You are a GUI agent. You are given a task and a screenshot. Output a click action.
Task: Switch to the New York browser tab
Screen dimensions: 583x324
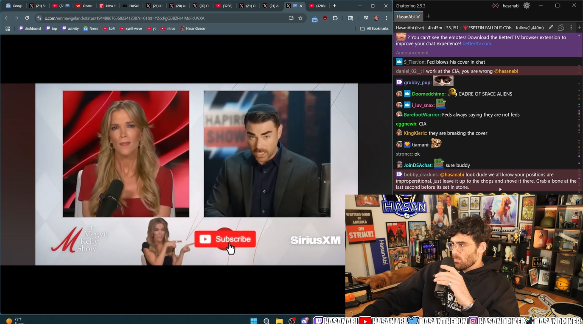pos(107,6)
